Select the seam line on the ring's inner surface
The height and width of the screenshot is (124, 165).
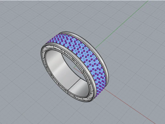coord(74,84)
